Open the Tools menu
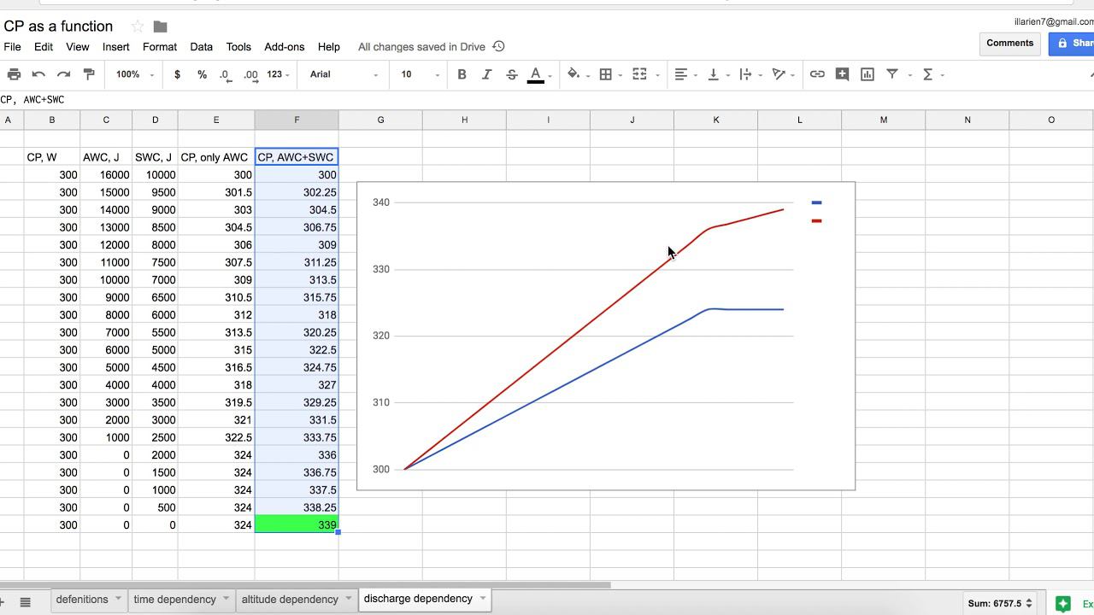 (x=238, y=47)
